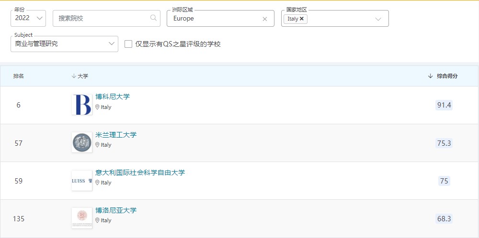The height and width of the screenshot is (238, 479).
Task: Select the score 68.3
Action: [444, 219]
